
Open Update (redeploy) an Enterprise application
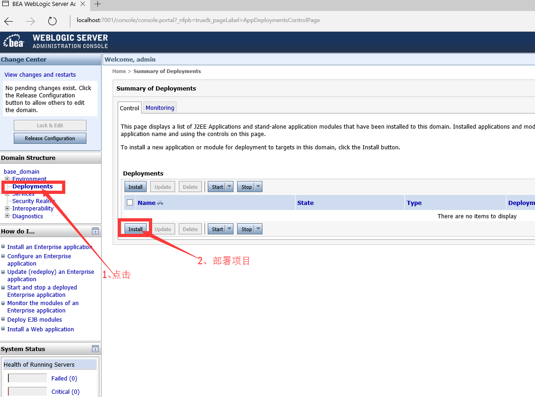coord(51,275)
